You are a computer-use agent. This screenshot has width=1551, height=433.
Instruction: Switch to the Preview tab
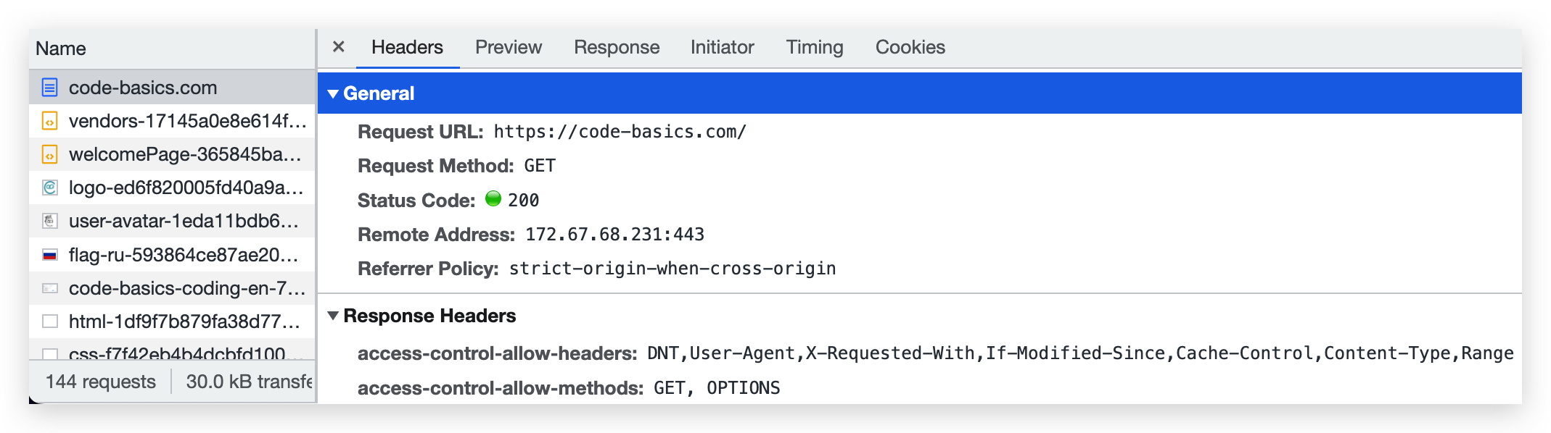(509, 47)
